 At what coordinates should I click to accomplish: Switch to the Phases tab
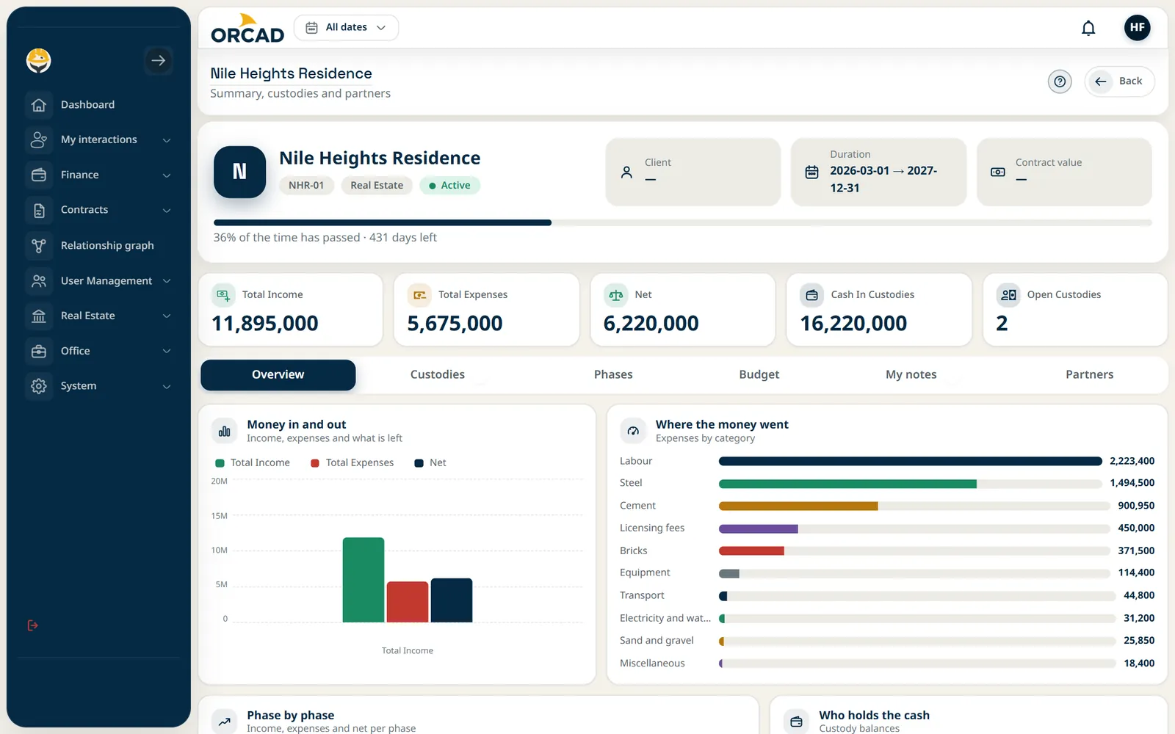(613, 375)
